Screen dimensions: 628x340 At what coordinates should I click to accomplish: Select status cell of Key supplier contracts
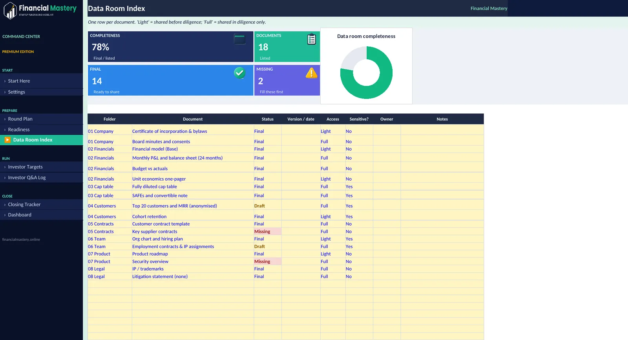[268, 232]
